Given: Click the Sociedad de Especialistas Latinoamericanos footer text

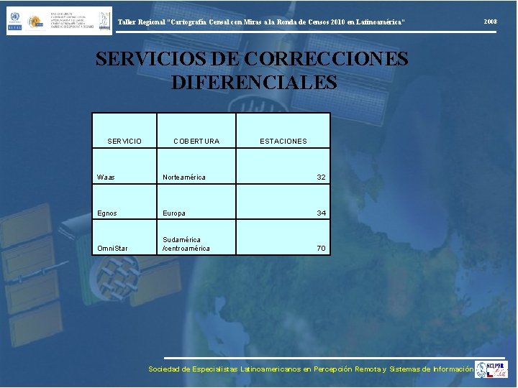Looking at the screenshot, I should [x=311, y=369].
